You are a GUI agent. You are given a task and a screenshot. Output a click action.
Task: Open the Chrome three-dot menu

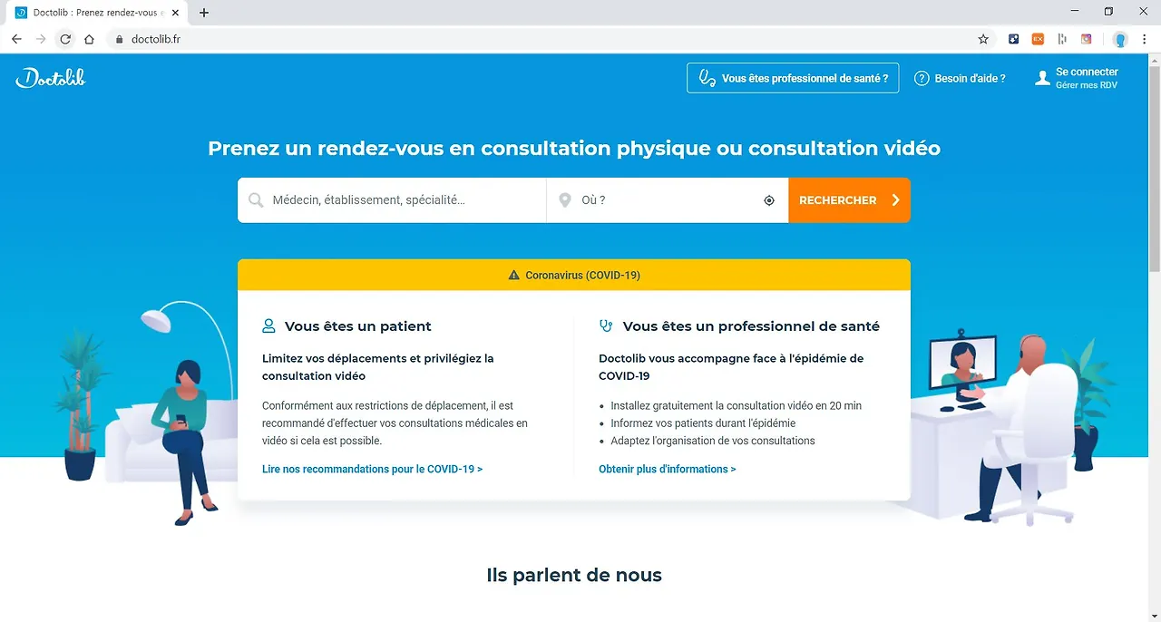click(x=1145, y=39)
